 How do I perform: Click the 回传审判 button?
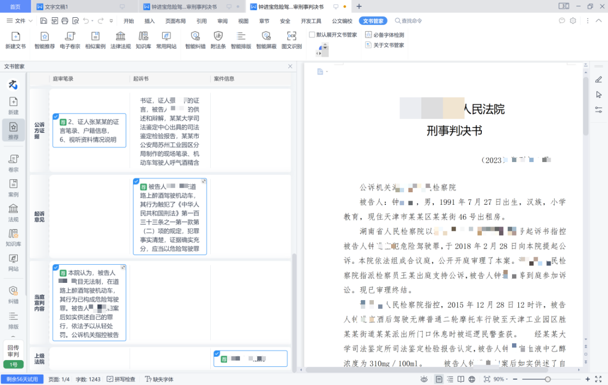click(13, 350)
